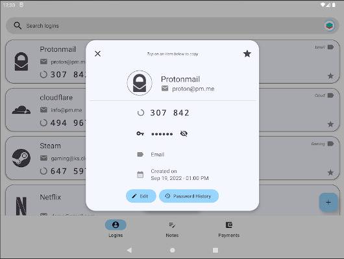The height and width of the screenshot is (259, 344).
Task: Switch to the Notes tab
Action: click(172, 229)
